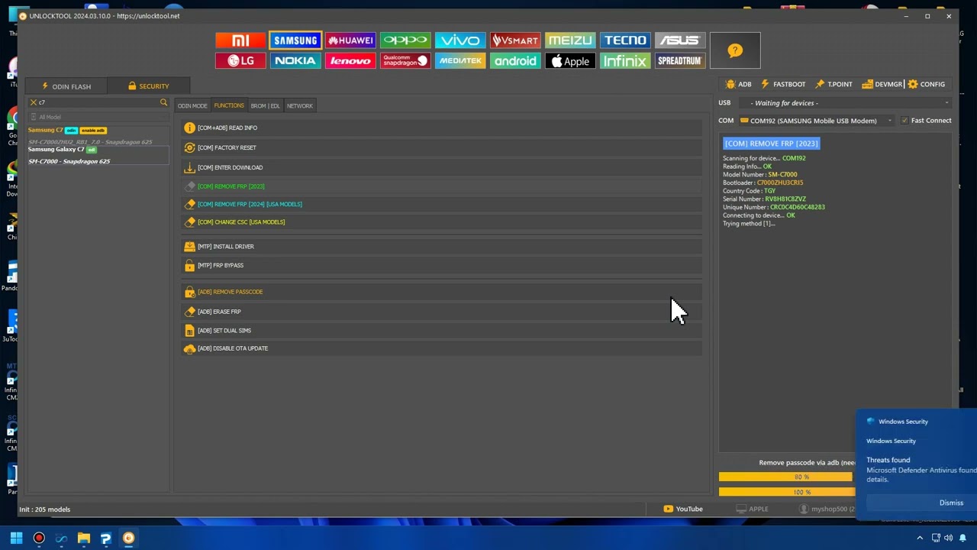Open the ADB tool in the toolbar

pos(738,84)
